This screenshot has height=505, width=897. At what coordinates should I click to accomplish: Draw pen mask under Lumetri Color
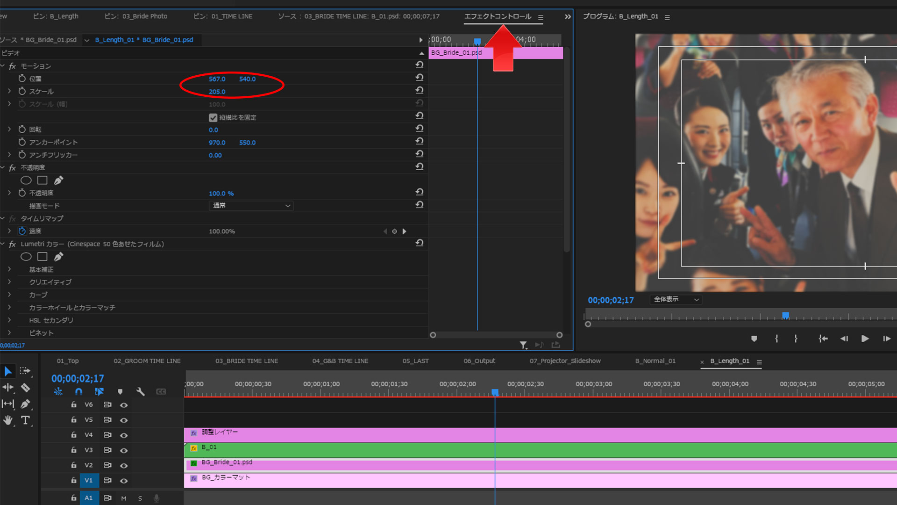(58, 257)
